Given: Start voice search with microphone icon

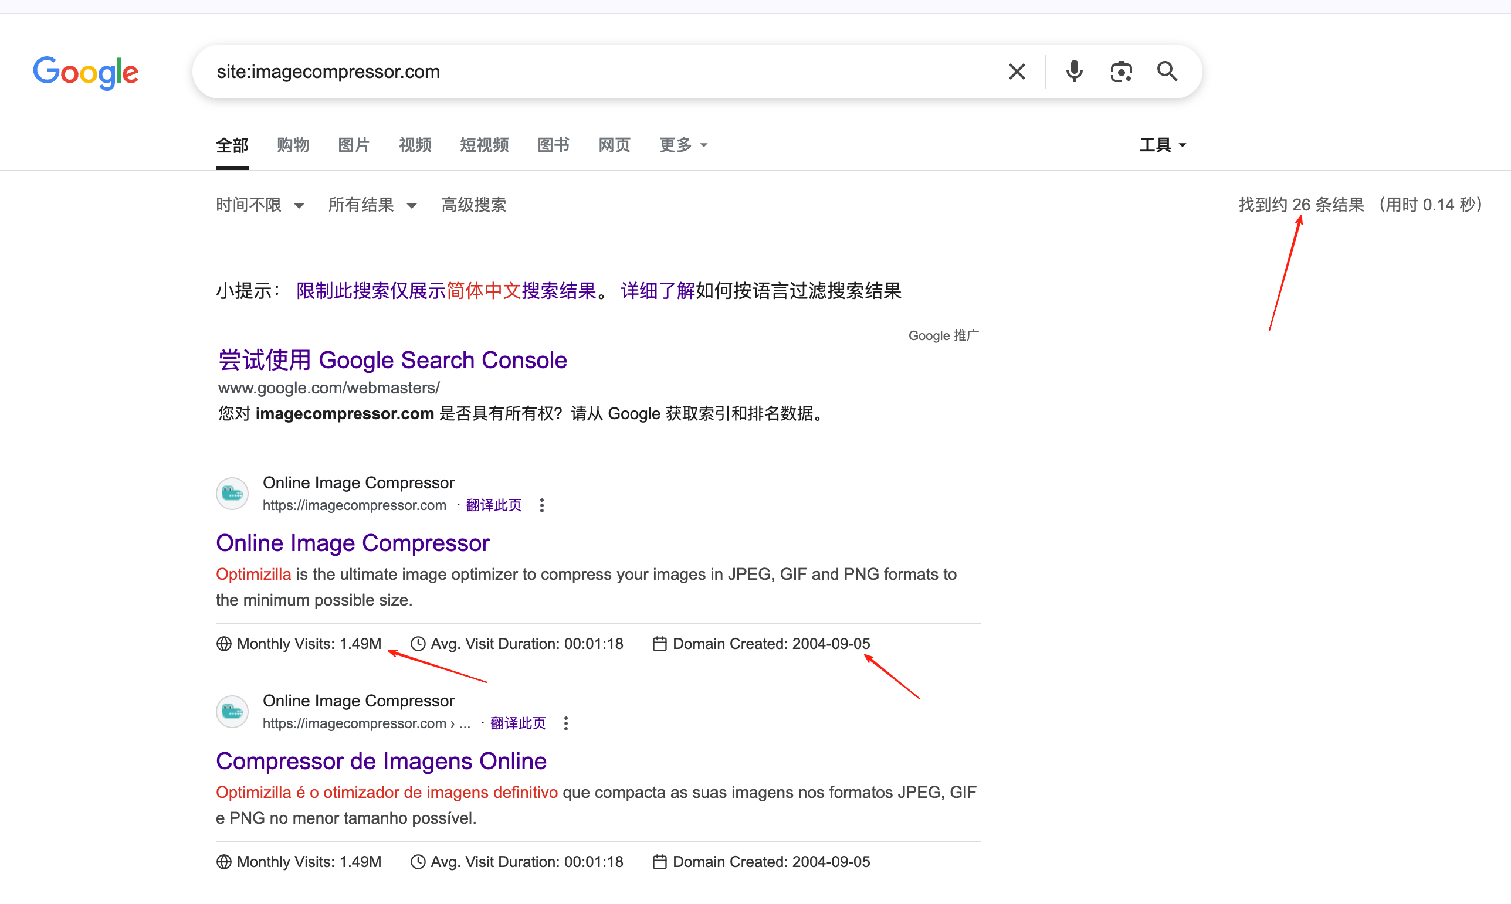Looking at the screenshot, I should pos(1074,72).
